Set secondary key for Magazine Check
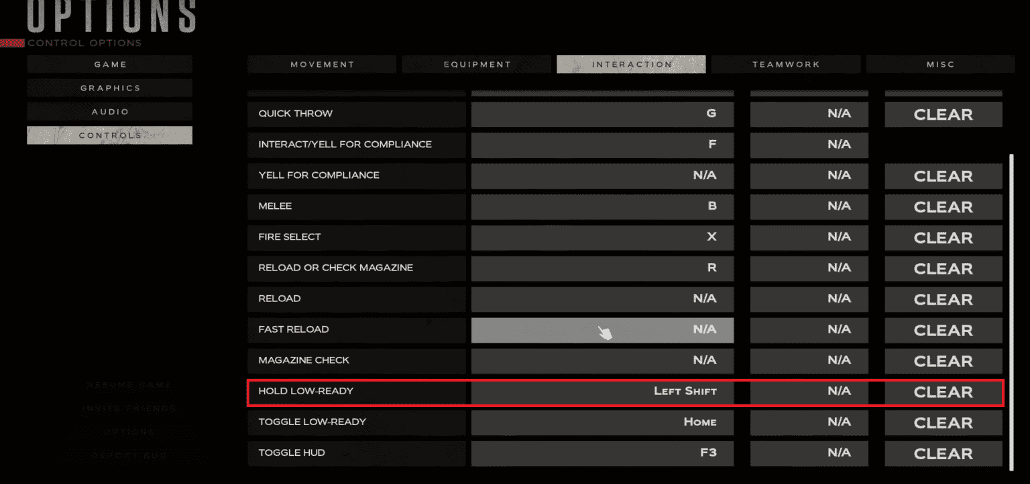1030x484 pixels. (x=809, y=361)
